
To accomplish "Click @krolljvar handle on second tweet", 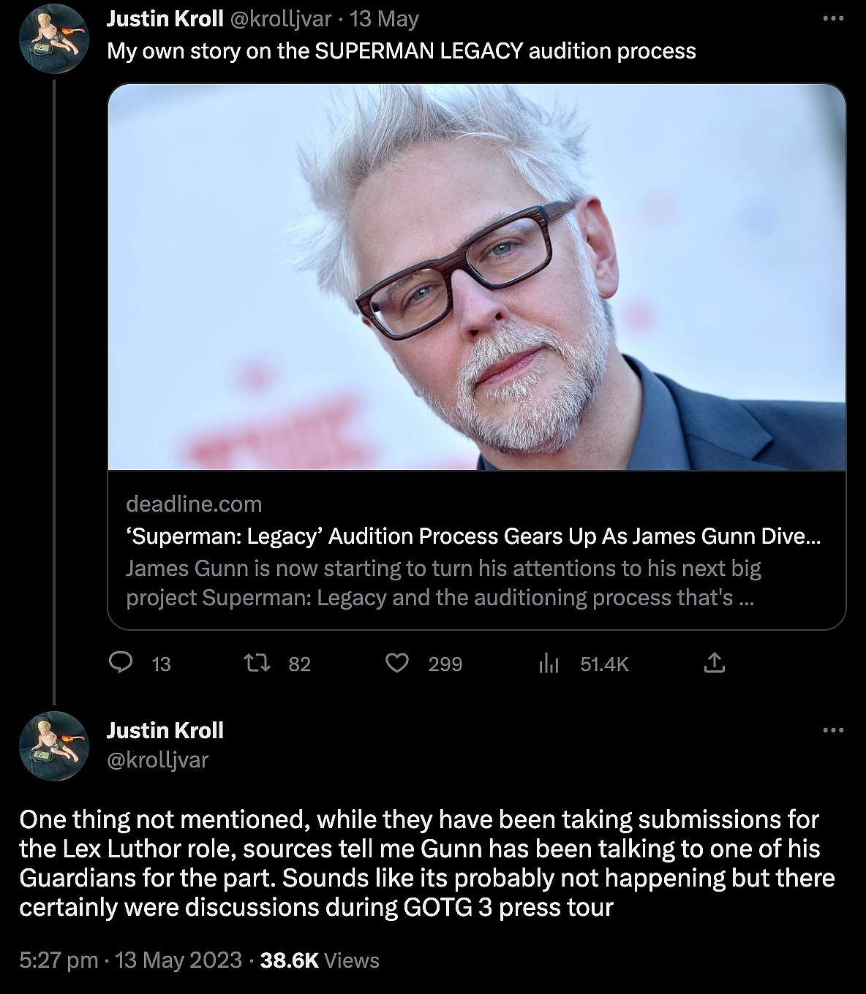I will pos(157,760).
